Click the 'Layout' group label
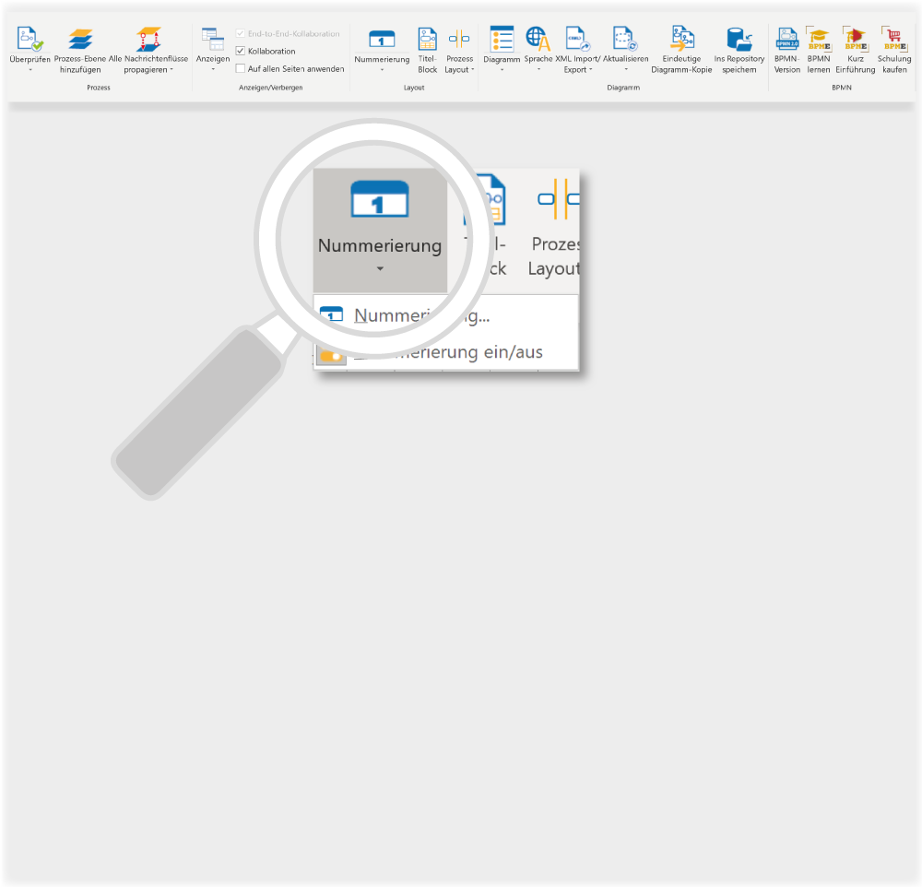 (x=414, y=88)
